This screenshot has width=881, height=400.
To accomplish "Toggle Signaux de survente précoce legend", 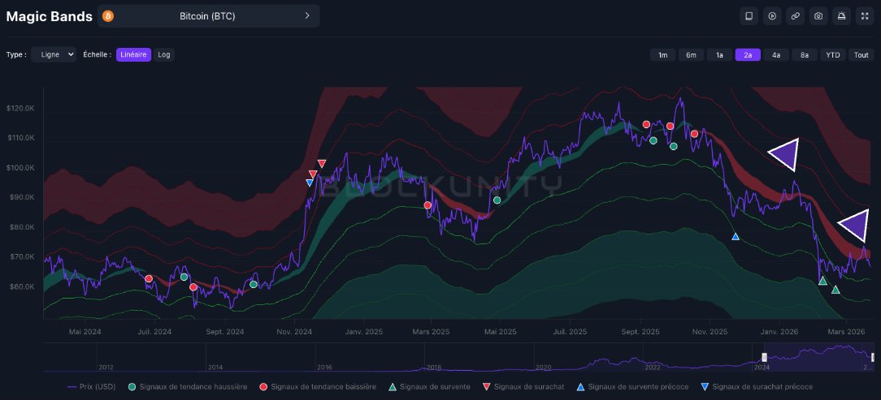I will click(633, 386).
